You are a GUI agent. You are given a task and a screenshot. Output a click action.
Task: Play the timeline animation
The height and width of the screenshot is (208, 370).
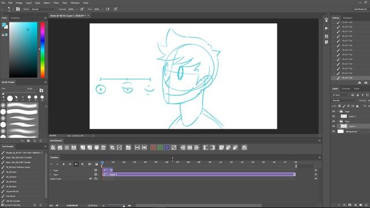(64, 164)
